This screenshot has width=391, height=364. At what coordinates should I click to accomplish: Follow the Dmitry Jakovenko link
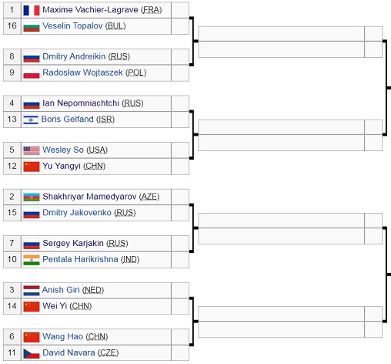[77, 213]
